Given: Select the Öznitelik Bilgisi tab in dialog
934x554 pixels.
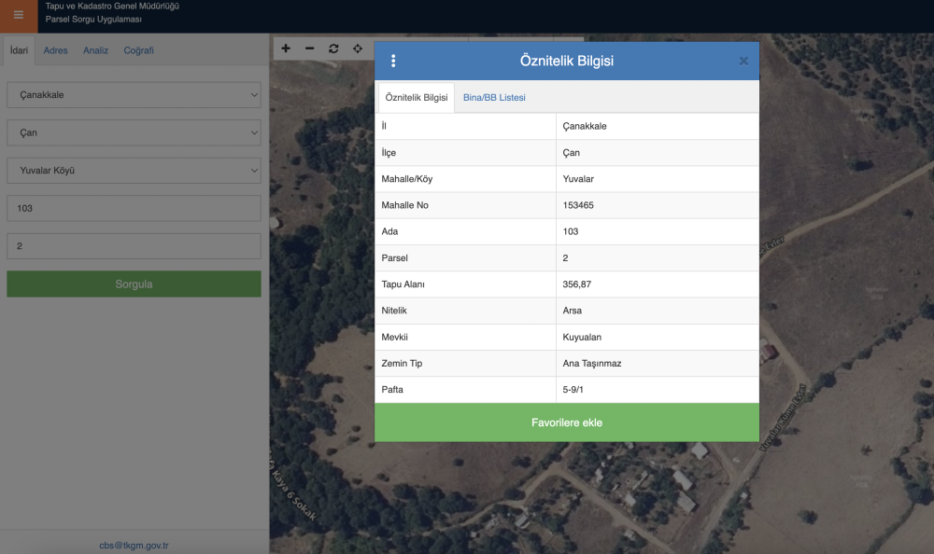Looking at the screenshot, I should click(417, 98).
